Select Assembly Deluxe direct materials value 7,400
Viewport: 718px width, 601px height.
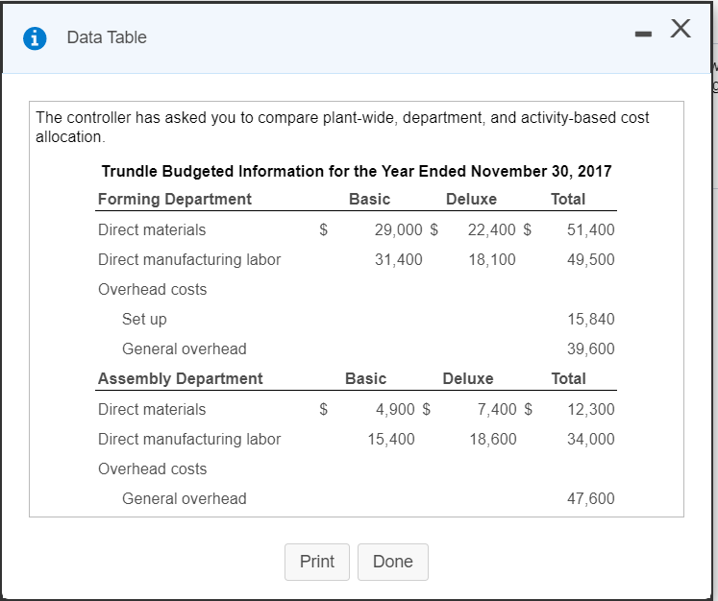pyautogui.click(x=497, y=409)
